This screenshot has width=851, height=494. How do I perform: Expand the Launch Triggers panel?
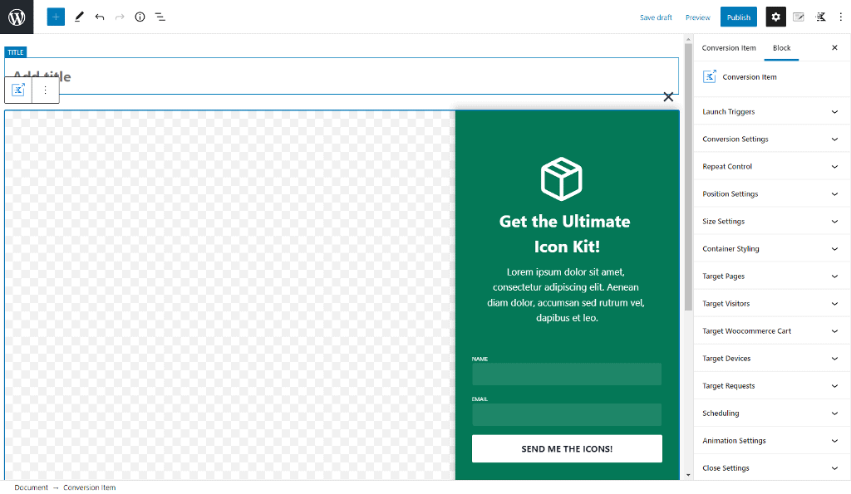tap(769, 111)
